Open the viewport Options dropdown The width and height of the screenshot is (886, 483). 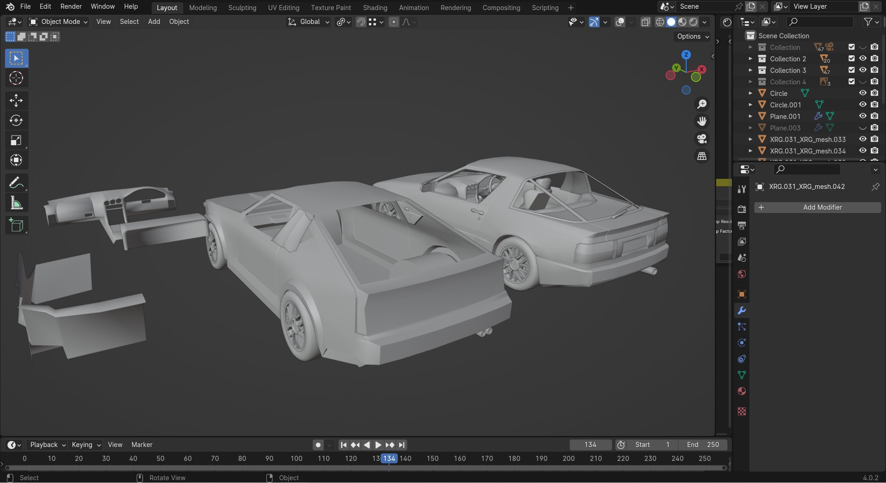pos(693,36)
